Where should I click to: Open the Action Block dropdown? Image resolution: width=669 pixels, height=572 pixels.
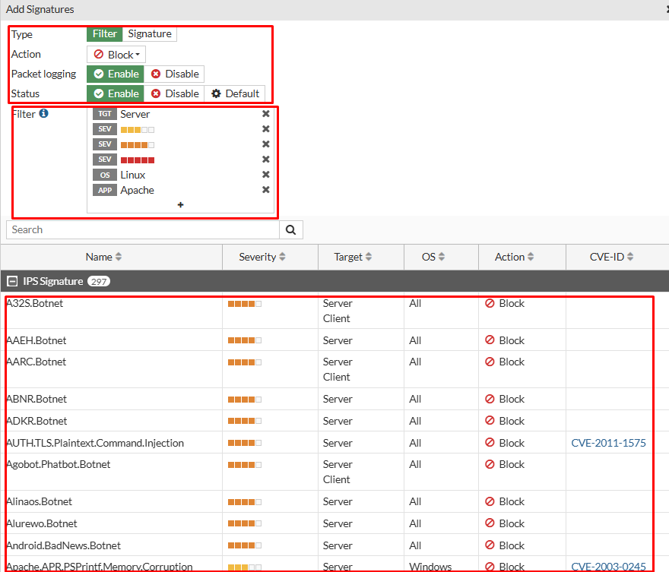coord(116,55)
